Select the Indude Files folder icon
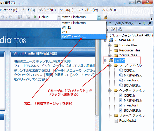This screenshot has width=154, height=131. 116,45
